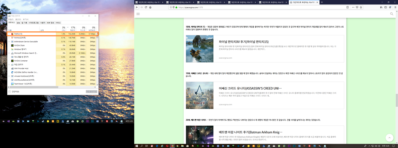
Task: Sort processes by CPU column header
Action: (x=61, y=29)
